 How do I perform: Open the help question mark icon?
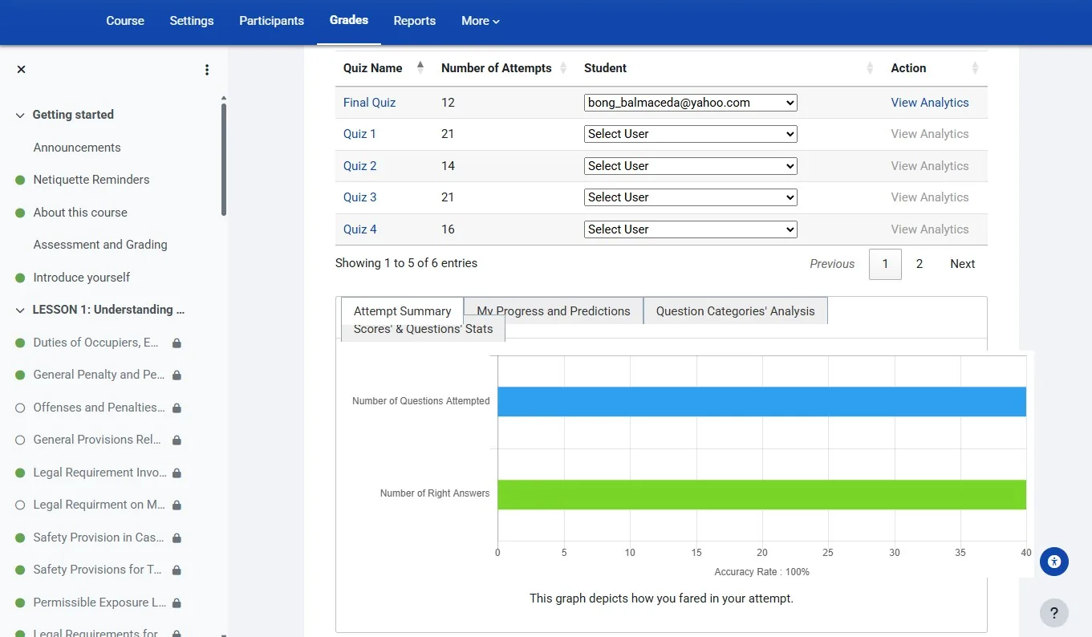1053,612
